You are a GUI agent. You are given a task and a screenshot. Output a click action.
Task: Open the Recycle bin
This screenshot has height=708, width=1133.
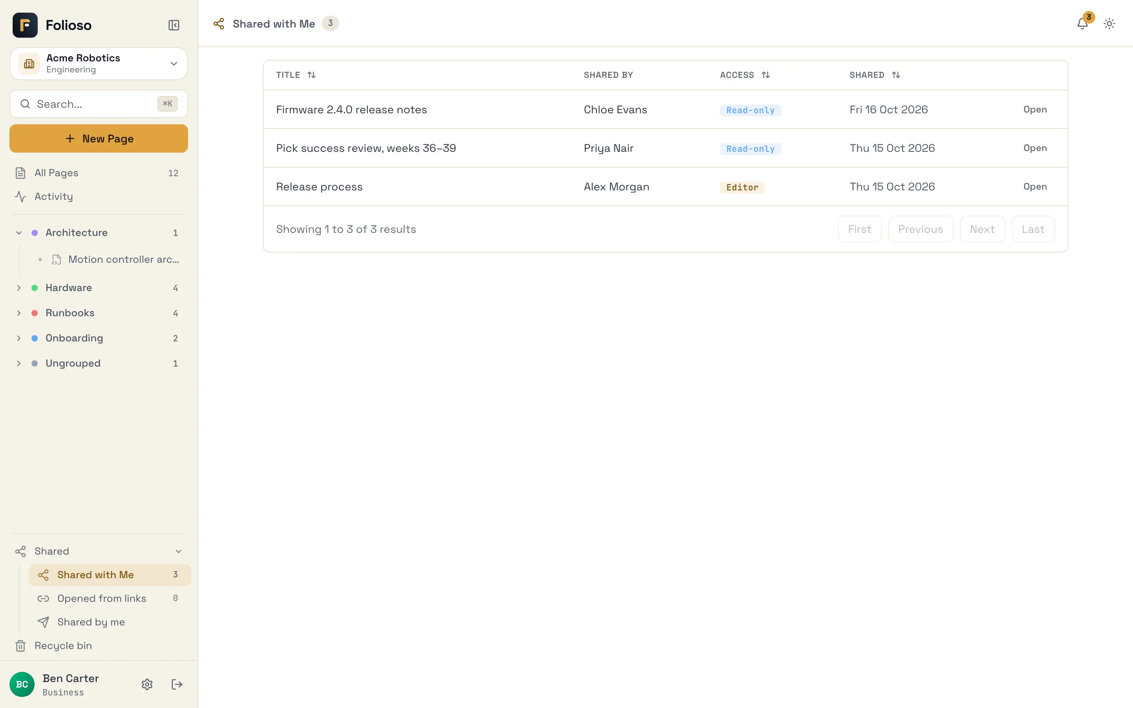click(x=99, y=646)
